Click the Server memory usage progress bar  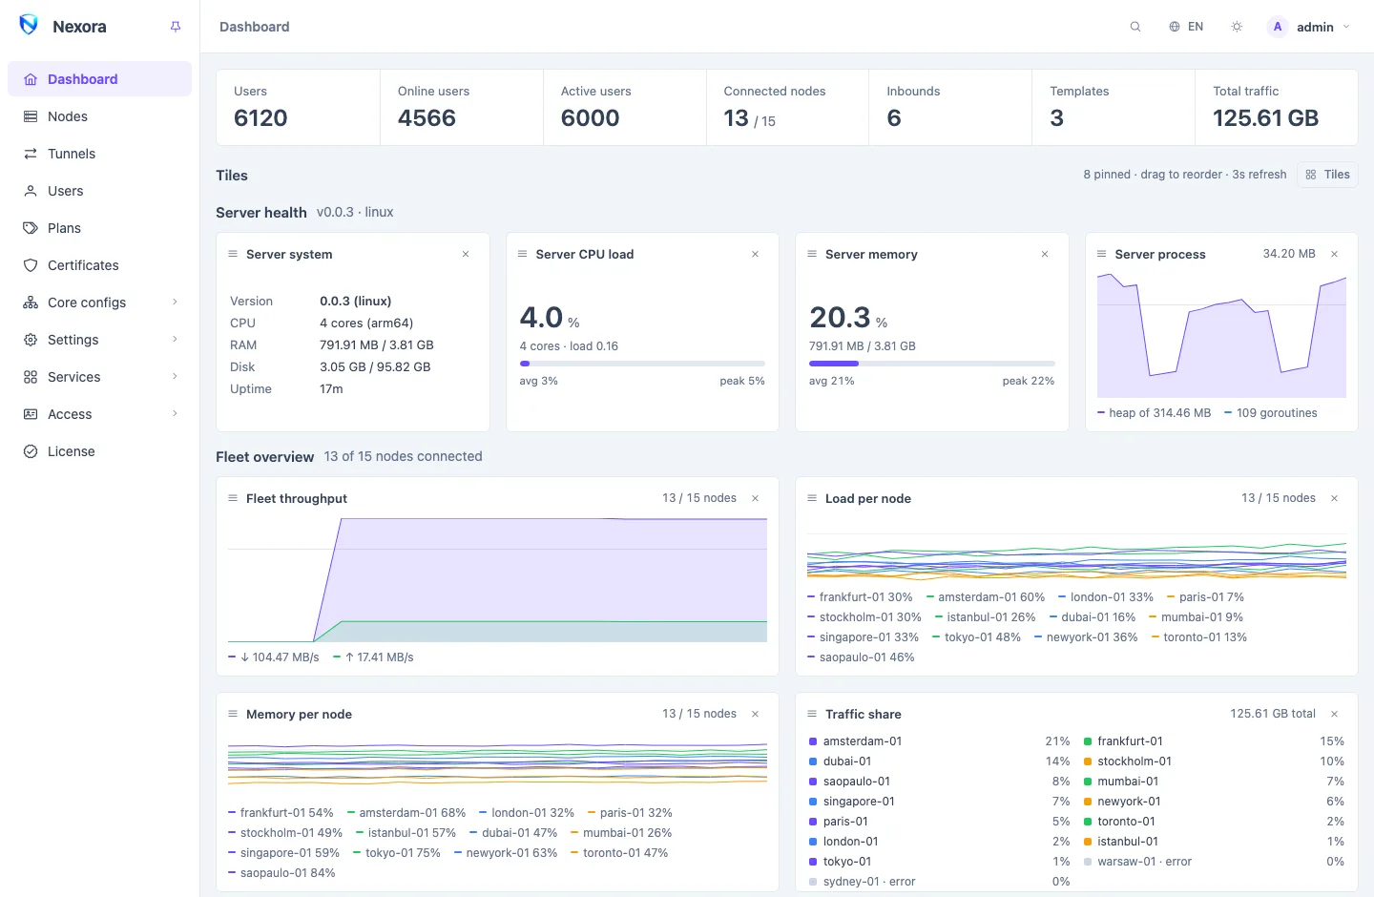[x=932, y=364]
